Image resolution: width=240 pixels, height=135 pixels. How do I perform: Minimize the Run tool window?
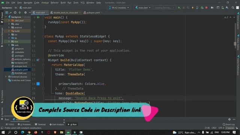(234, 119)
